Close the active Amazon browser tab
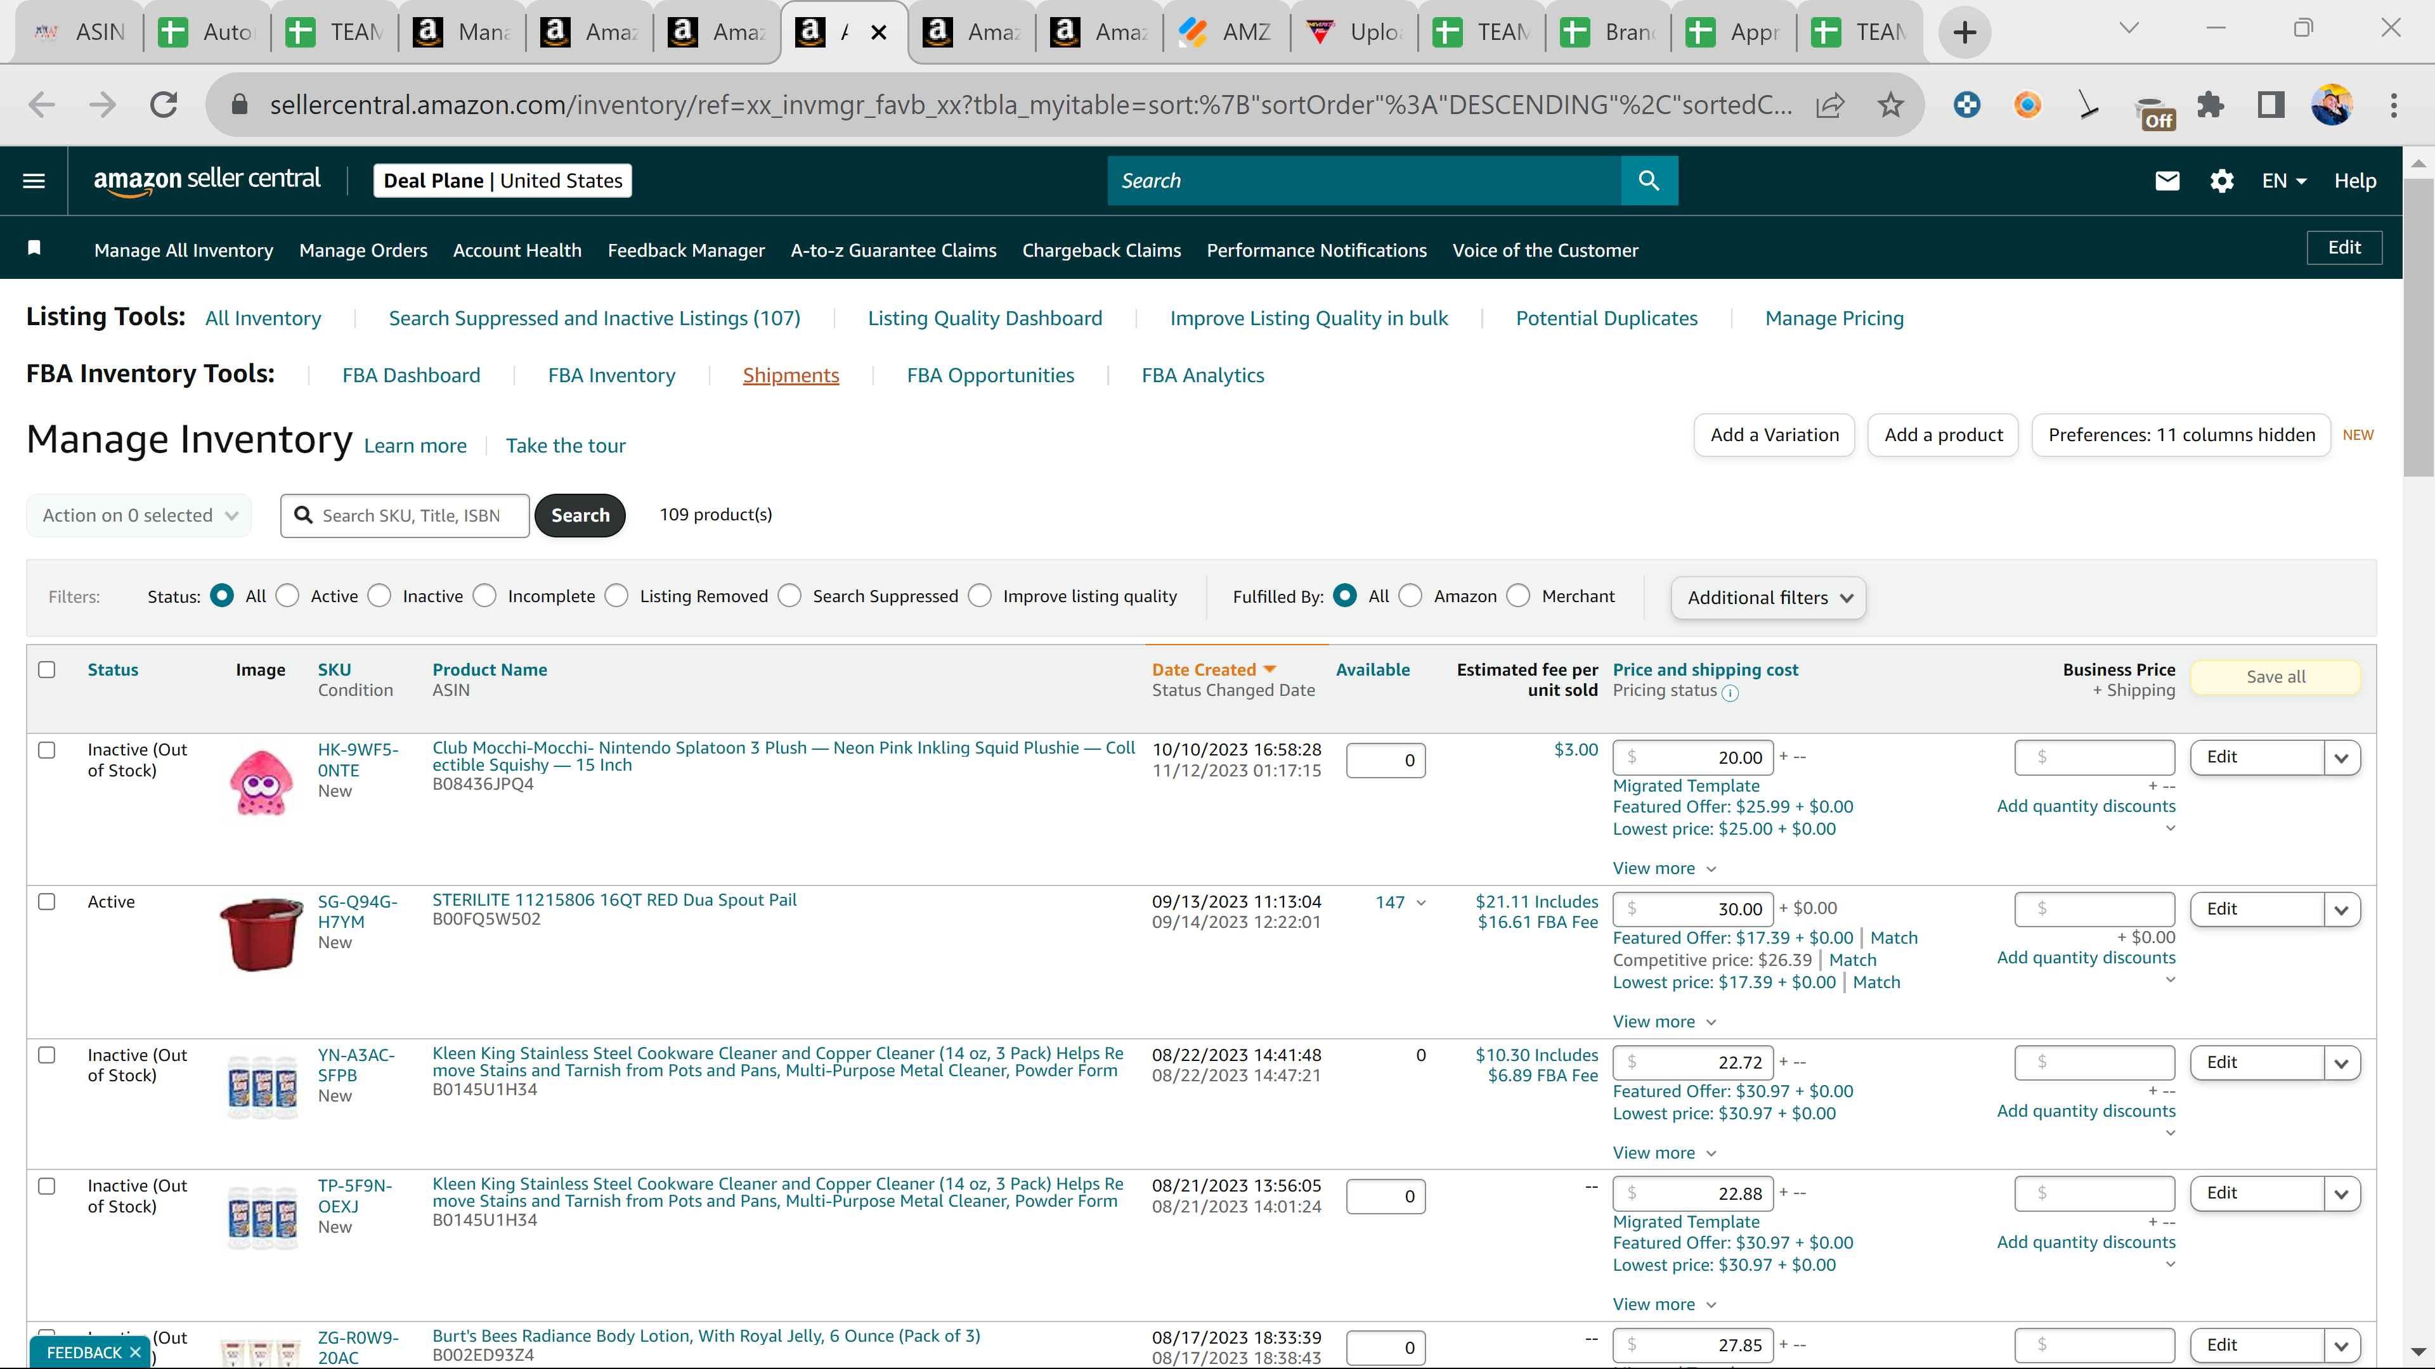 (879, 32)
